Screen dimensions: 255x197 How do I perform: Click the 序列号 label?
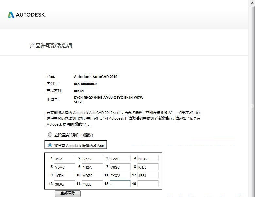click(x=53, y=83)
